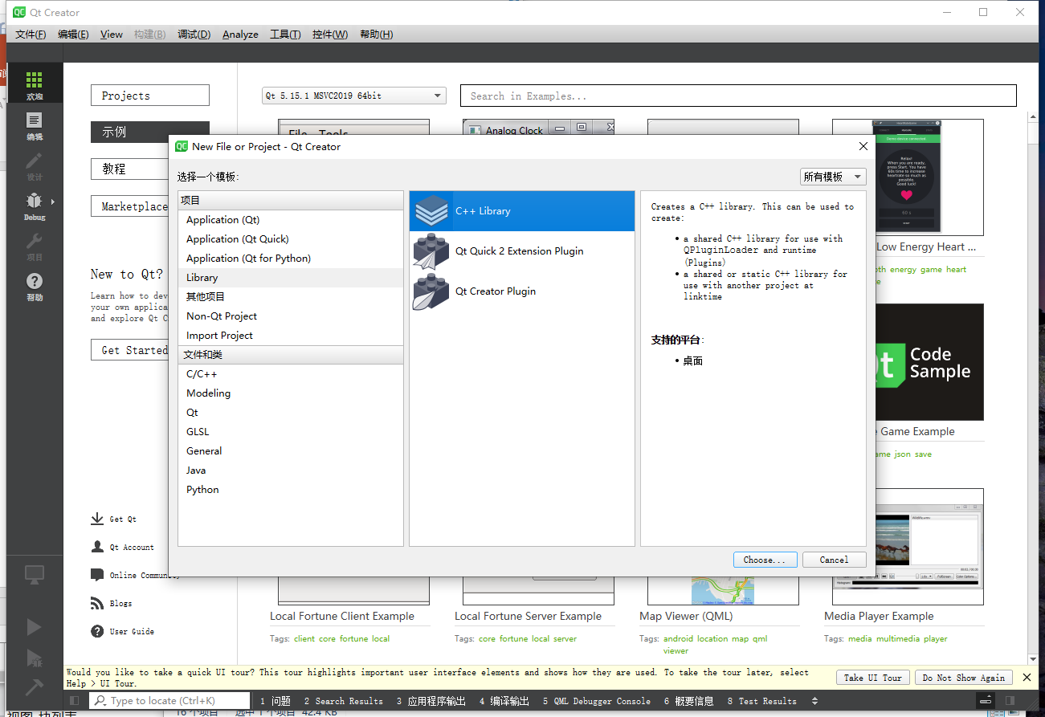Open the 所有模板 template filter dropdown
1045x717 pixels.
832,176
